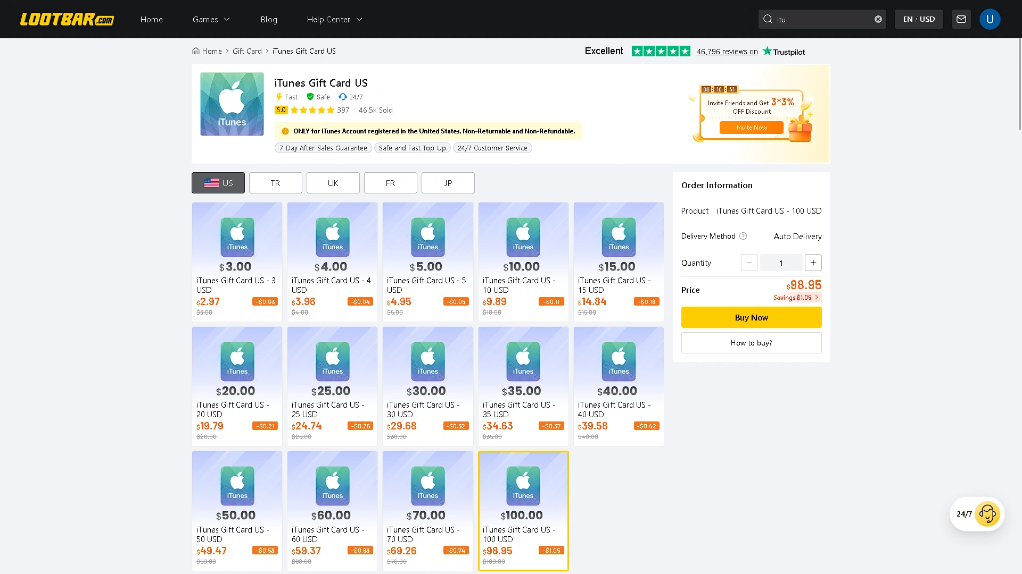Select the $50.00 iTunes card

point(237,511)
